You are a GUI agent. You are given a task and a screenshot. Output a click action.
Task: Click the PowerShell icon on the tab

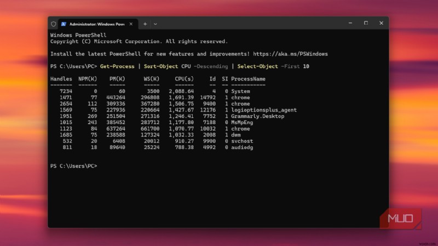click(64, 24)
